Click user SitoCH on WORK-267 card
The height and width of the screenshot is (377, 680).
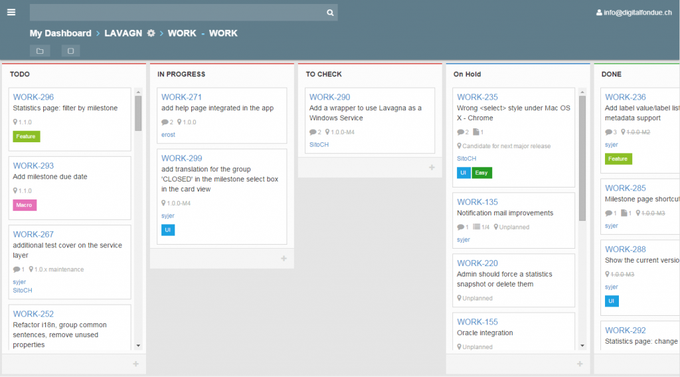[23, 290]
